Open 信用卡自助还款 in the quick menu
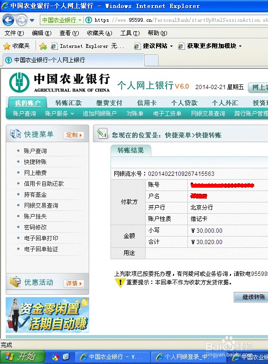 point(44,183)
